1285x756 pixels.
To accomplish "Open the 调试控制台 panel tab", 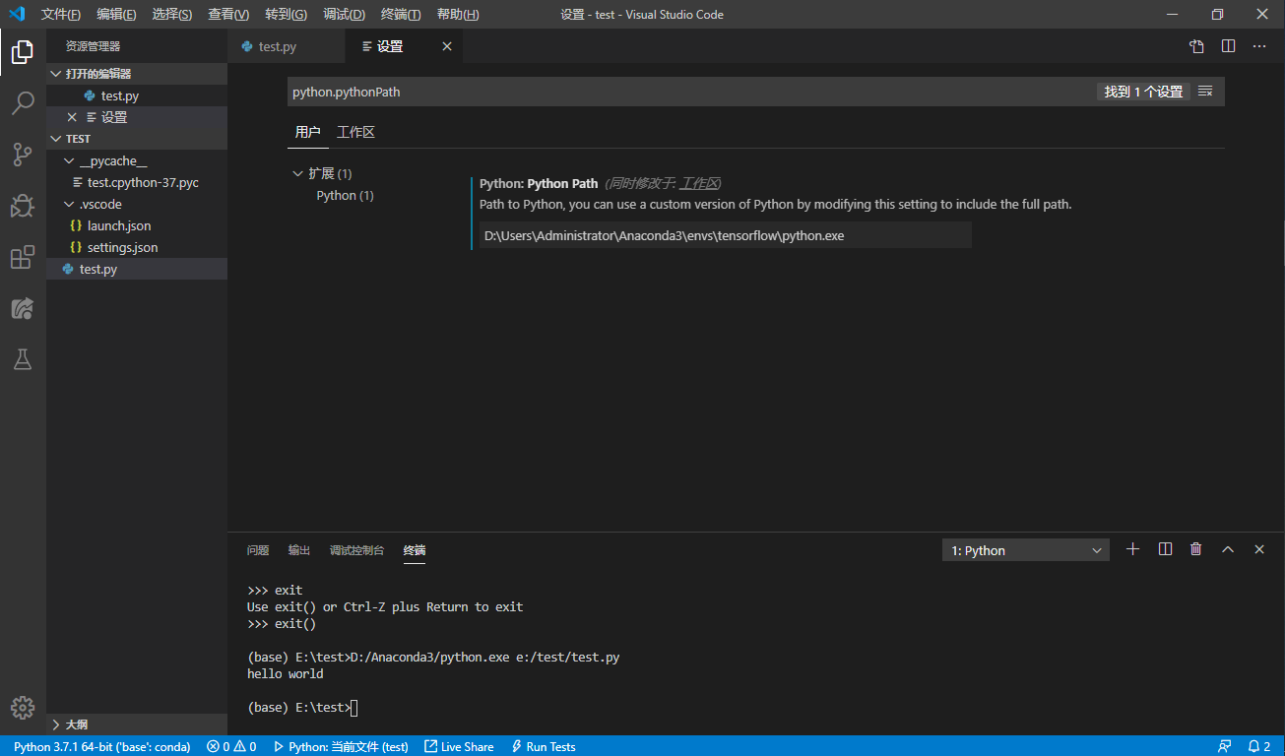I will click(357, 550).
